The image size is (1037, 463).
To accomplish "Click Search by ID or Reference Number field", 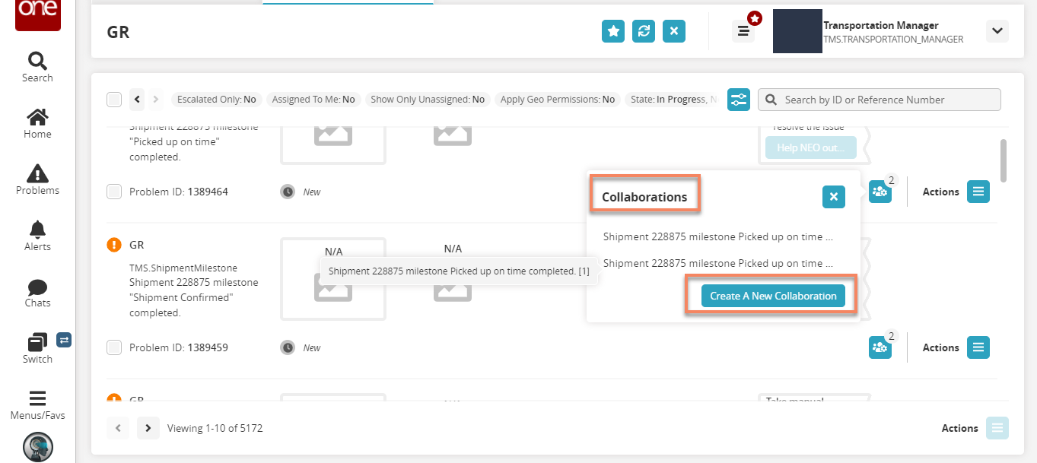I will (x=880, y=100).
